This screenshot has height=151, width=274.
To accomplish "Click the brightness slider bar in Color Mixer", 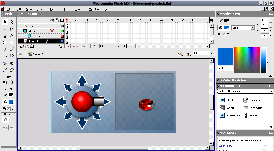I will point(264,60).
